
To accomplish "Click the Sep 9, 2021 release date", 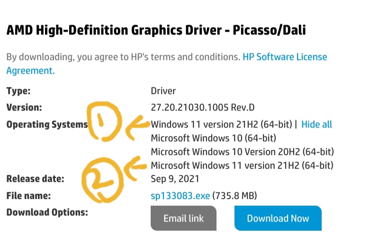I will coord(175,179).
